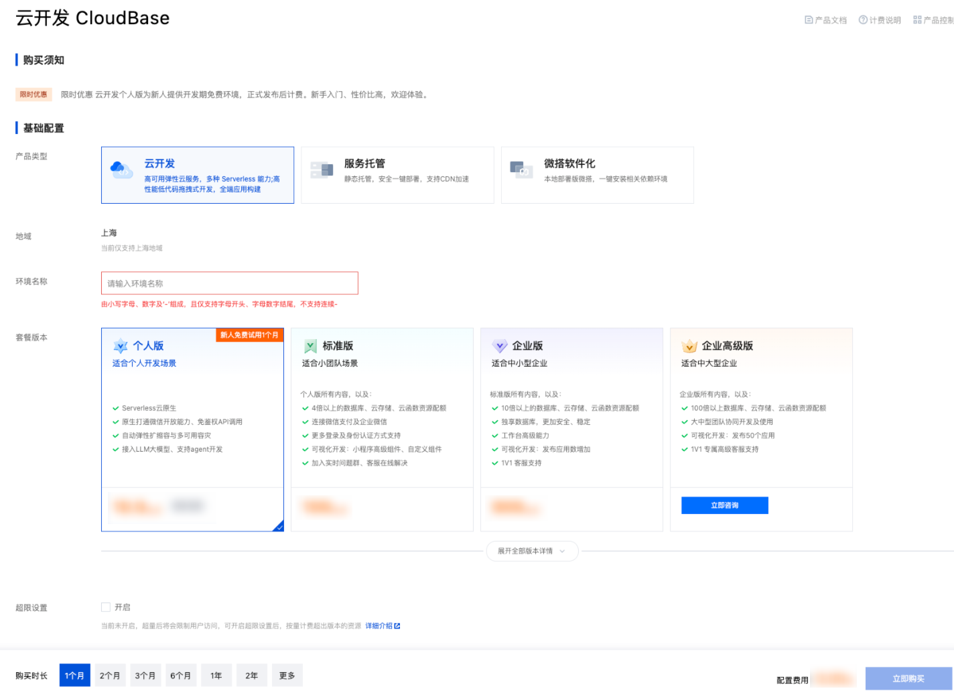
Task: Enable the 超限设置 开启 checkbox
Action: (106, 607)
